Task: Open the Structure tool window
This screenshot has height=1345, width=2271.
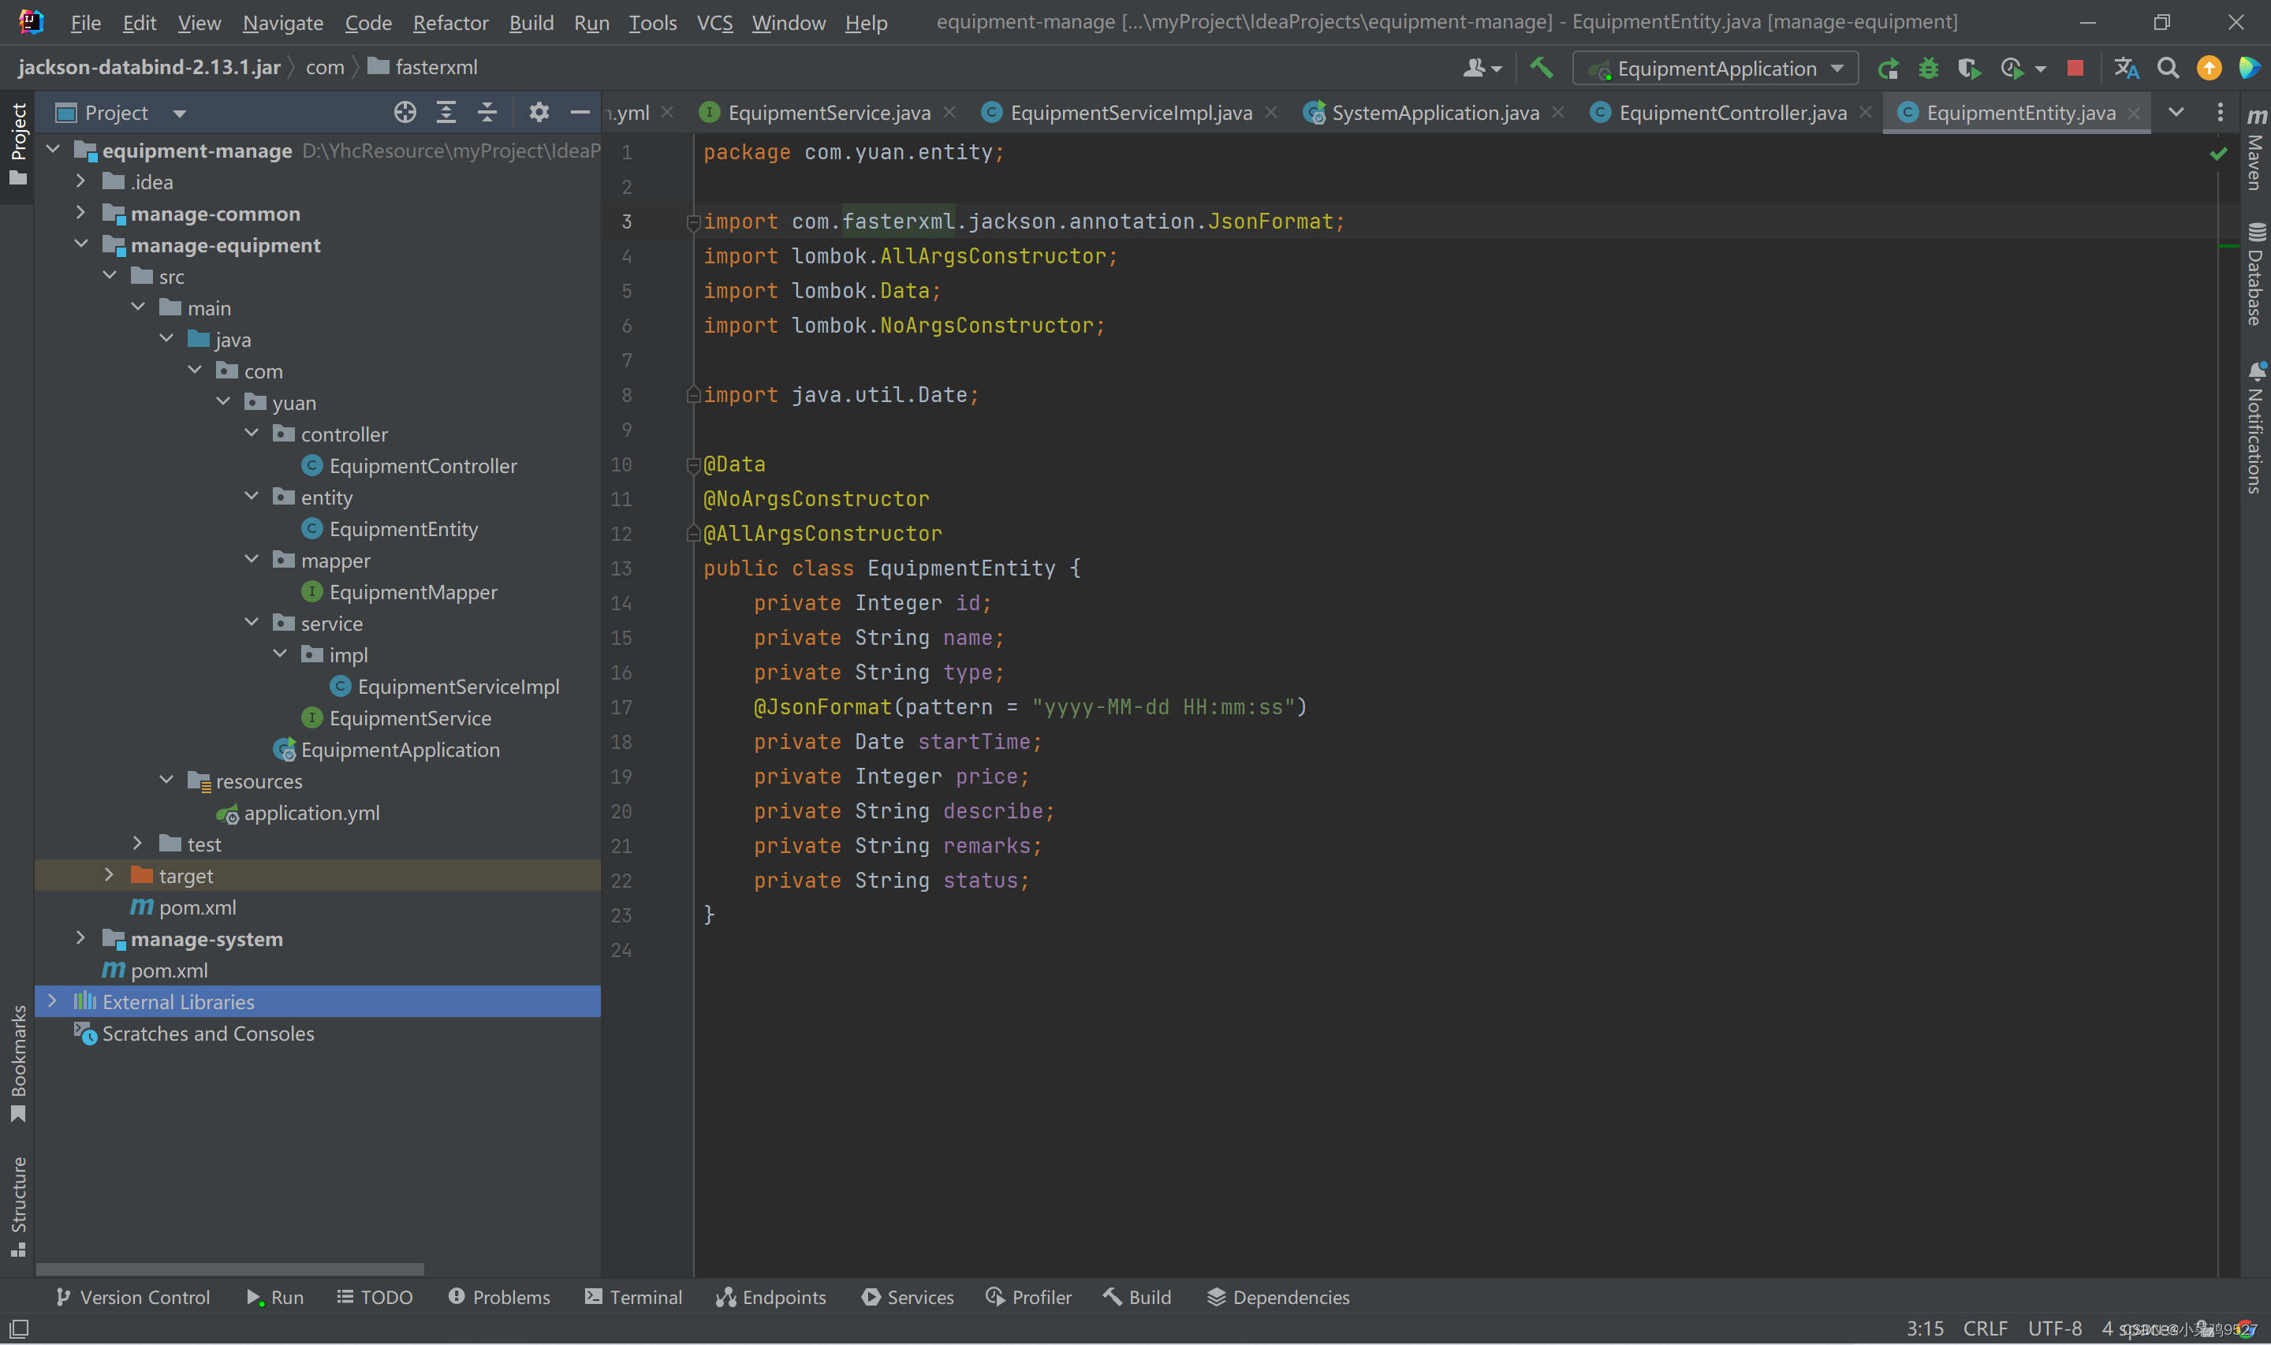Action: click(x=18, y=1207)
